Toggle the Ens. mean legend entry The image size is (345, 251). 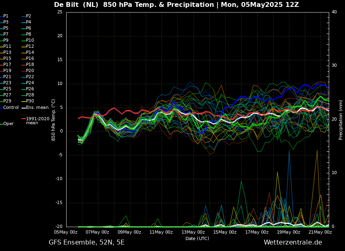pos(37,108)
